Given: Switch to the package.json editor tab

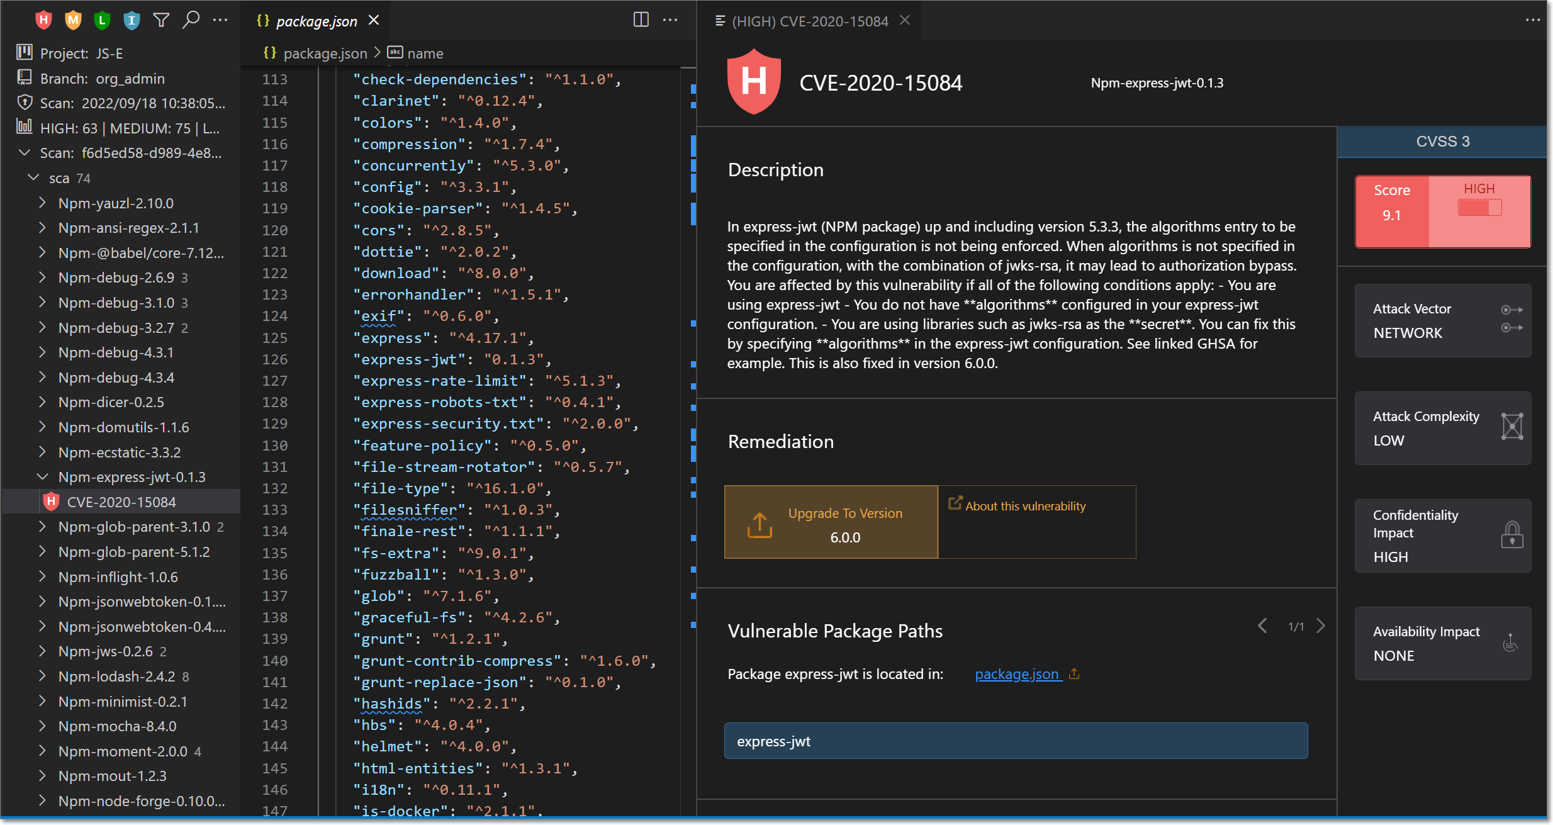Looking at the screenshot, I should (x=317, y=21).
